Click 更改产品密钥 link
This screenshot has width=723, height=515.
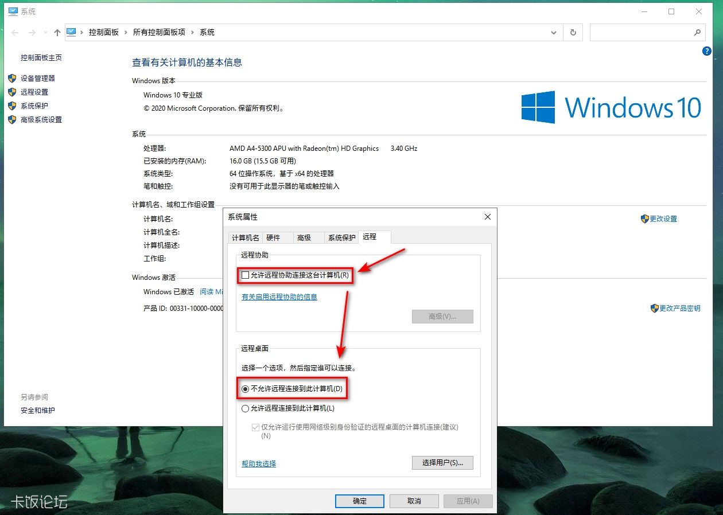680,309
